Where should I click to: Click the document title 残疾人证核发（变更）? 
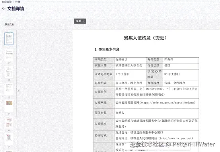[145, 38]
